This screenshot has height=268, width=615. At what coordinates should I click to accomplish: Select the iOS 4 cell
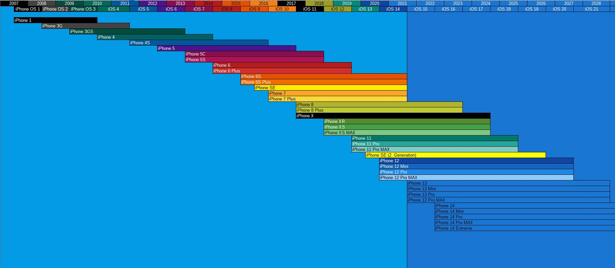113,9
